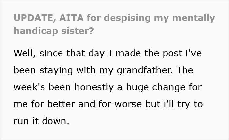Click the word "Well," starting the paragraph
This screenshot has height=140, width=229.
point(25,53)
